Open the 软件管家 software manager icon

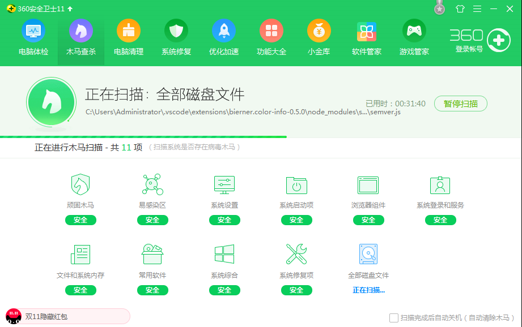pos(367,32)
